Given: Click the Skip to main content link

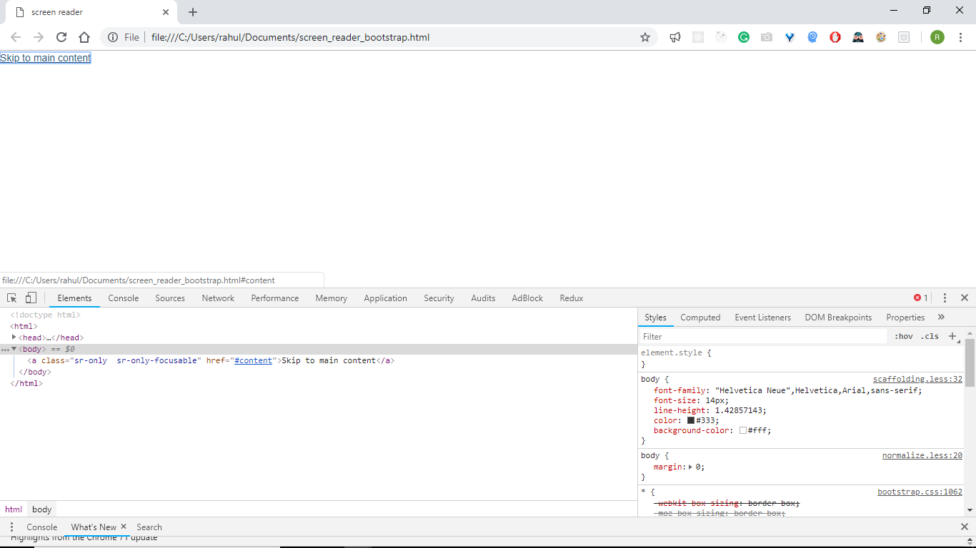Looking at the screenshot, I should 46,58.
